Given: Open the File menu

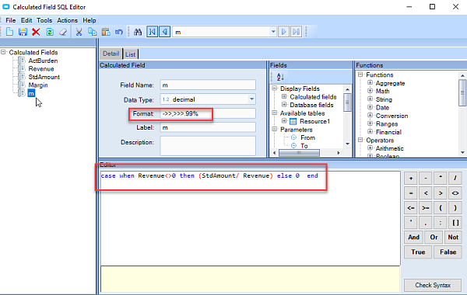Looking at the screenshot, I should (10, 20).
